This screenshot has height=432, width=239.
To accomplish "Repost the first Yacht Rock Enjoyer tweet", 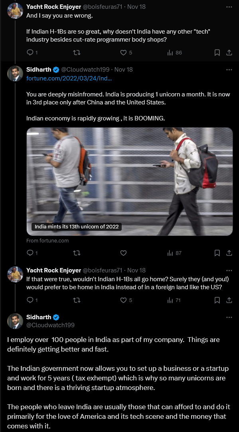I will (77, 52).
